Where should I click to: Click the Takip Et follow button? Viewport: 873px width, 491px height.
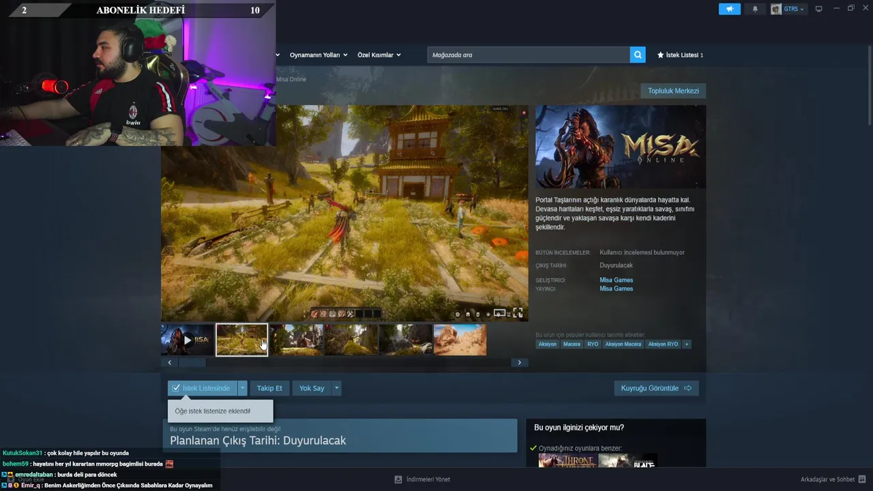[269, 388]
